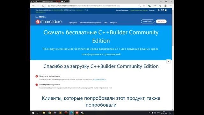Click the lock icon in address bar
The height and width of the screenshot is (115, 204).
pos(49,6)
